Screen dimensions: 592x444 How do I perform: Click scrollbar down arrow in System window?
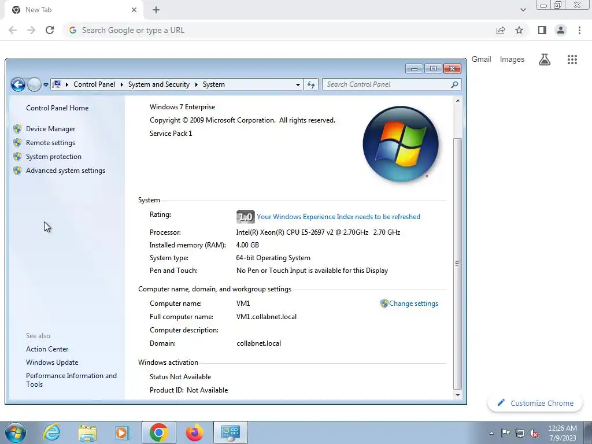[x=458, y=395]
